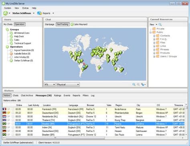Open the Messages (30) tab
Screen dimensions: 190x146
click(x=44, y=95)
